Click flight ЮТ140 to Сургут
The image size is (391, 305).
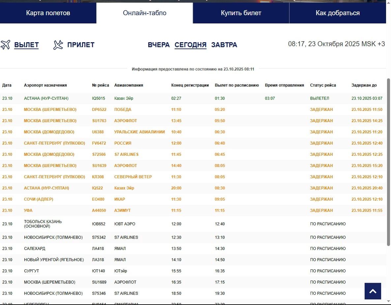[98, 271]
